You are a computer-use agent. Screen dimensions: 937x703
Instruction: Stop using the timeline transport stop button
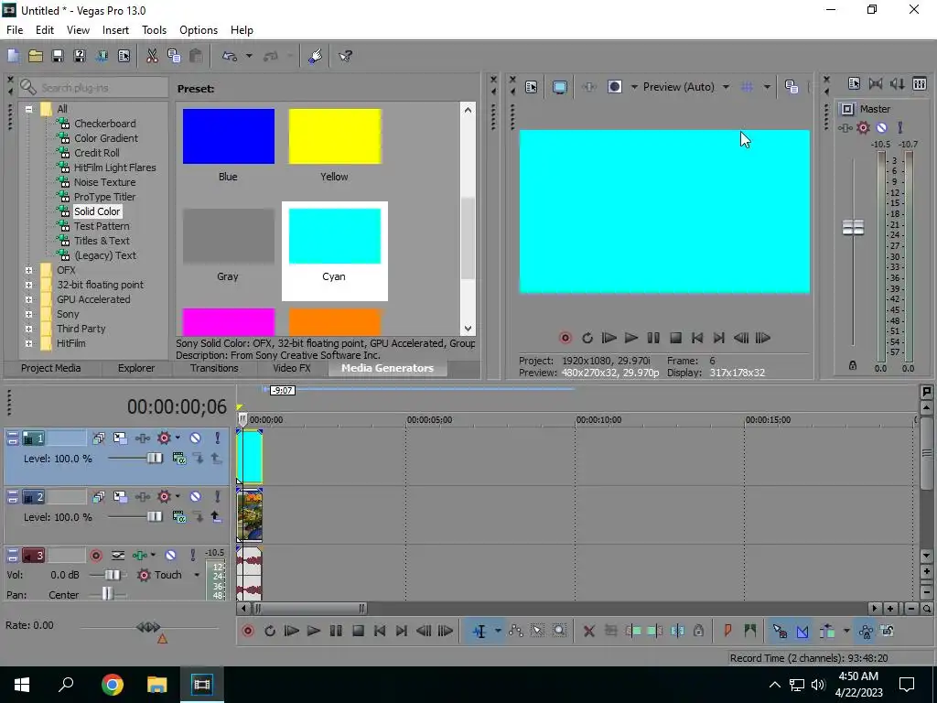coord(358,632)
